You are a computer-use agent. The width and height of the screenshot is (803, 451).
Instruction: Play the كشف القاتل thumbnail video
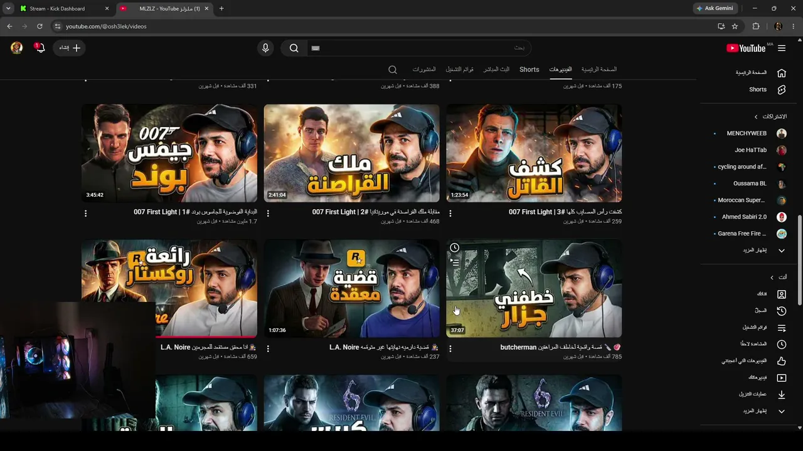[534, 153]
